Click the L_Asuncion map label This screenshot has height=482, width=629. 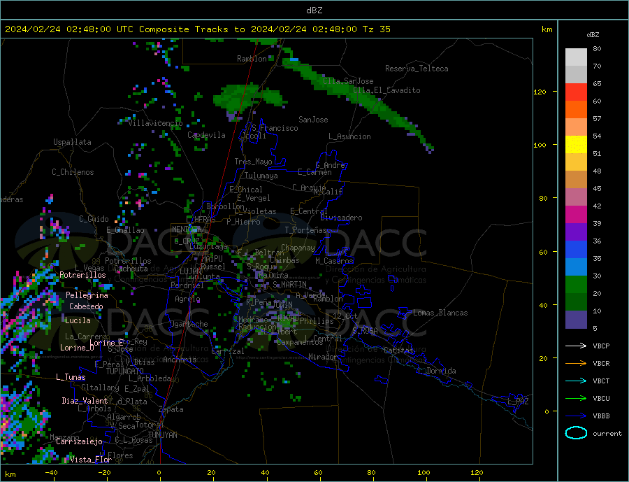point(349,136)
